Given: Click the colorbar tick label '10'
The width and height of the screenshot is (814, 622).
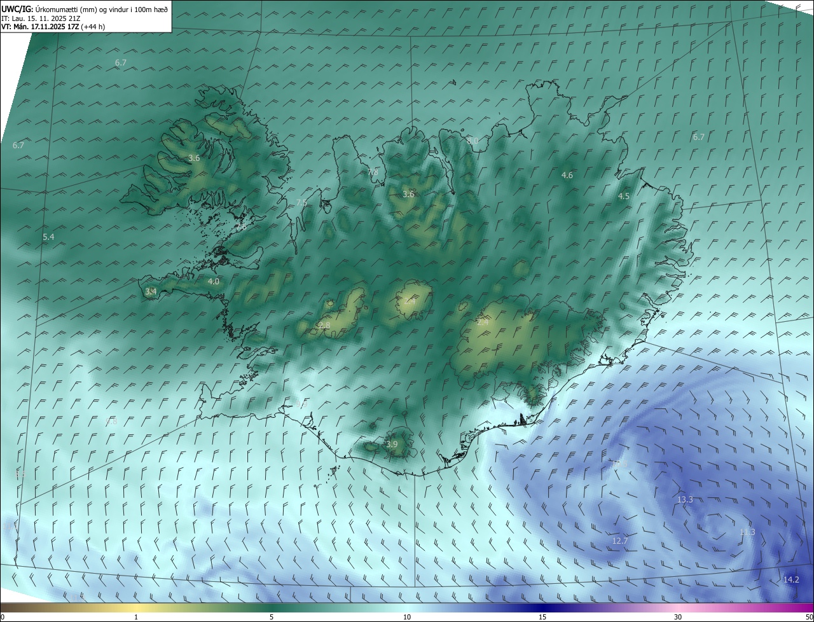Looking at the screenshot, I should coord(407,617).
